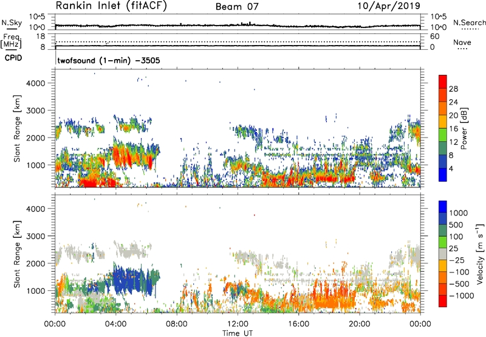
Task: Click the date '10/Apr/2019'
Action: (389, 6)
